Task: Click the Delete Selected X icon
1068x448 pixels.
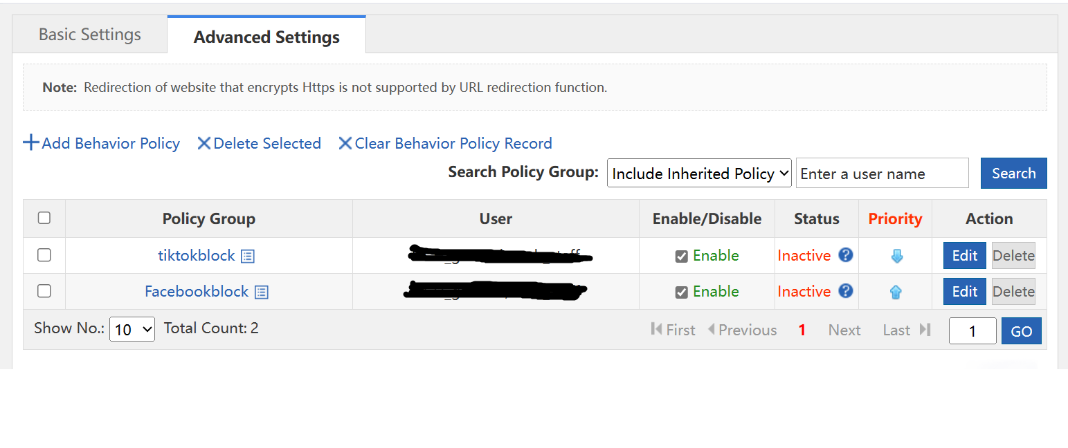Action: pyautogui.click(x=204, y=143)
